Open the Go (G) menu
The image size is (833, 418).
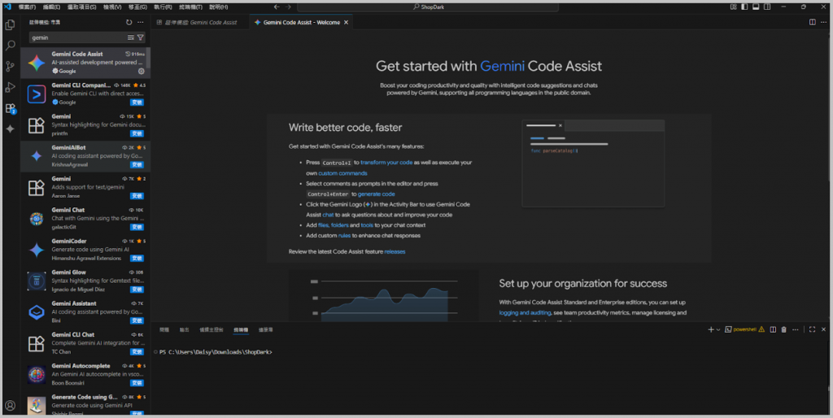137,7
